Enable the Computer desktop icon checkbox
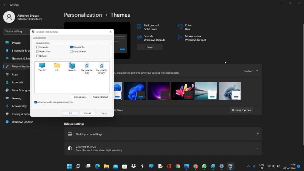The image size is (304, 171). point(38,47)
